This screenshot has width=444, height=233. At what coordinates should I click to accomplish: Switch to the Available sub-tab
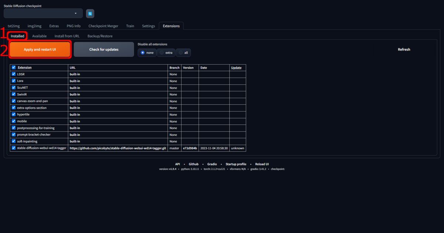pos(39,36)
